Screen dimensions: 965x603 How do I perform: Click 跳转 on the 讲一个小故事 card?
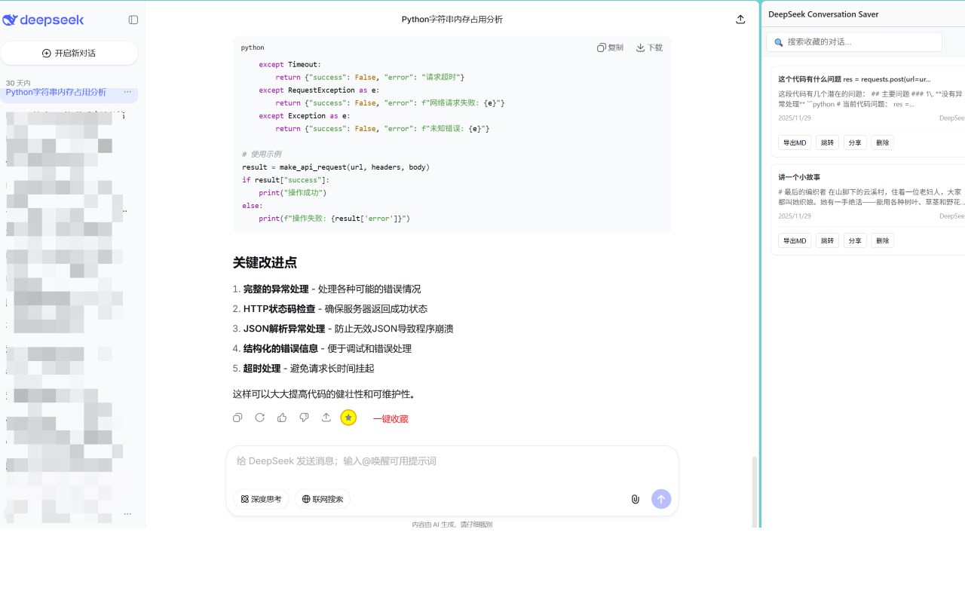[827, 240]
